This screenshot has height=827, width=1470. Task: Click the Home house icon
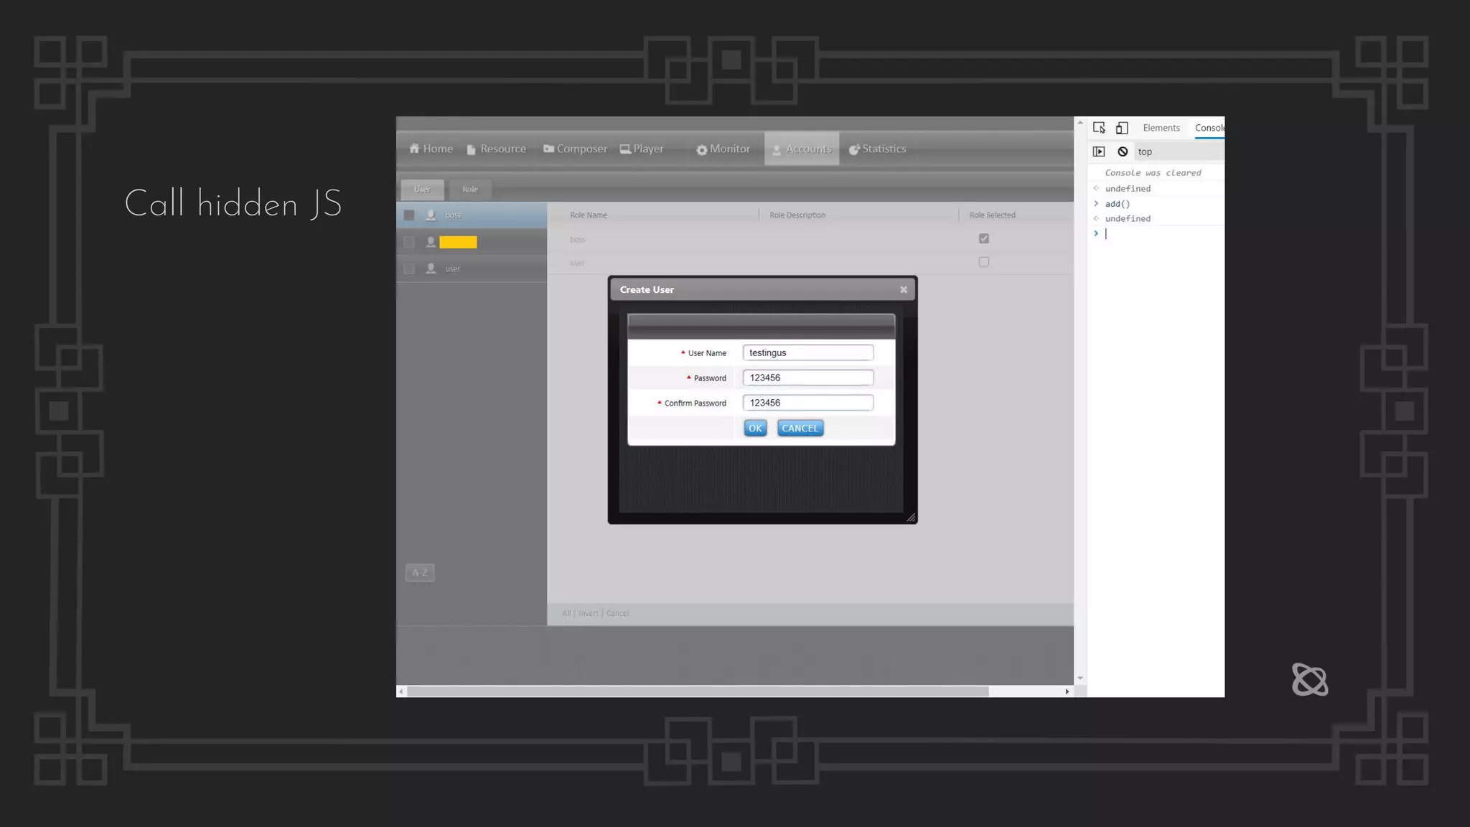pos(414,149)
